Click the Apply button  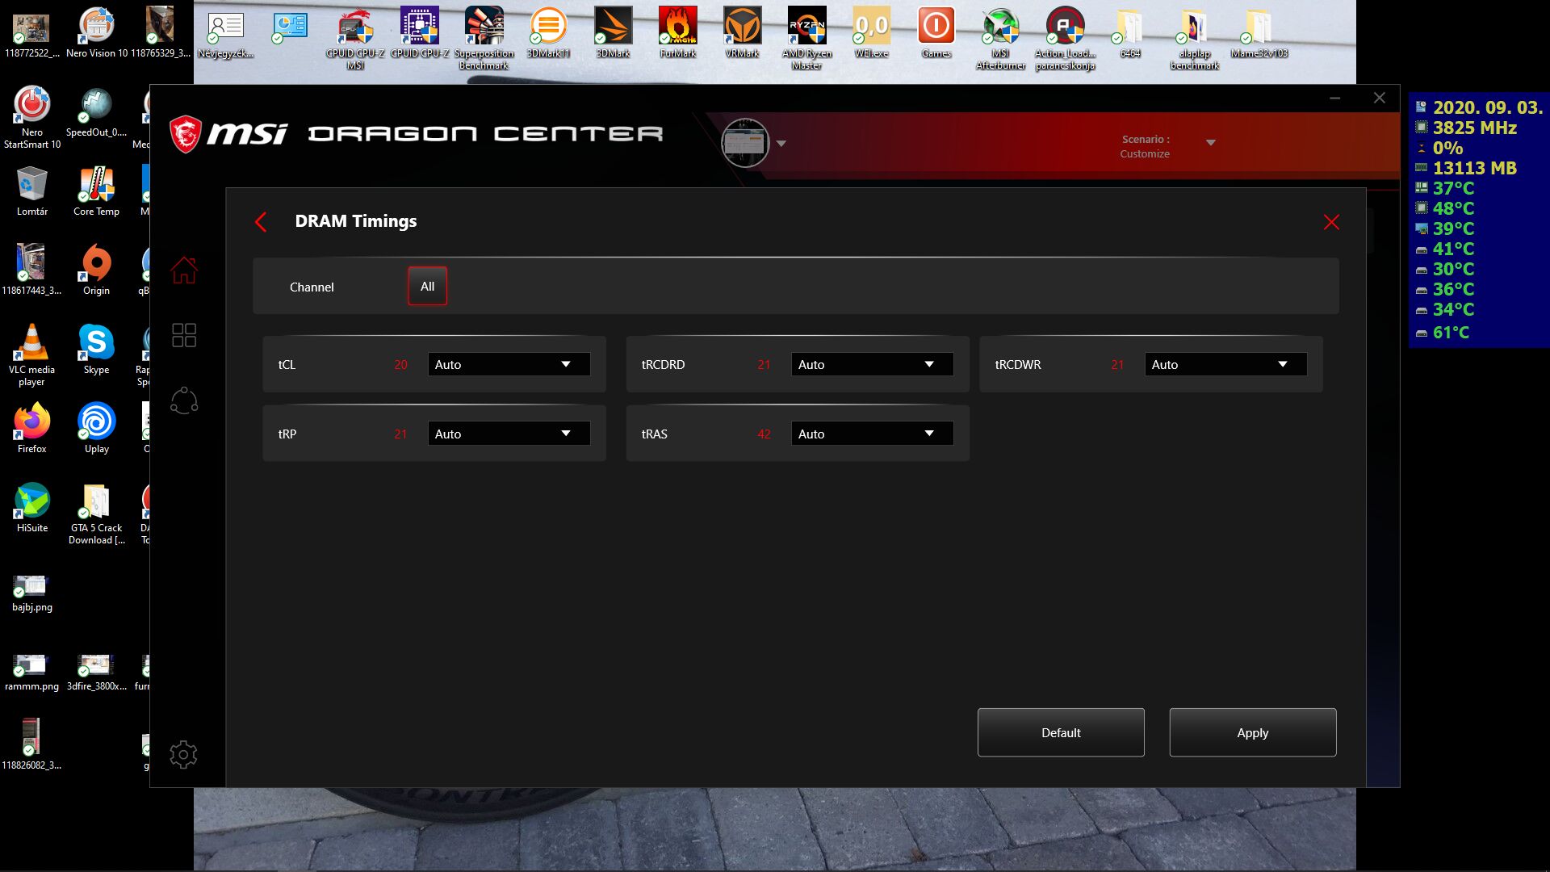(1253, 732)
